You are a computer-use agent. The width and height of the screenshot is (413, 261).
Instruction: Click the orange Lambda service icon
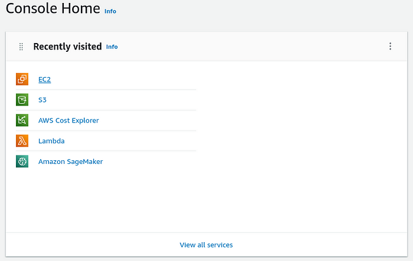(22, 141)
